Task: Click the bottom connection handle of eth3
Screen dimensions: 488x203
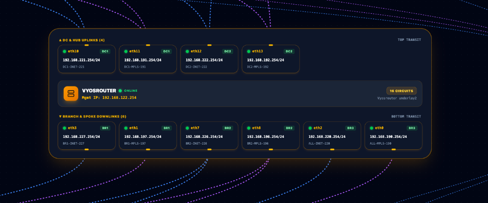Action: (87, 150)
